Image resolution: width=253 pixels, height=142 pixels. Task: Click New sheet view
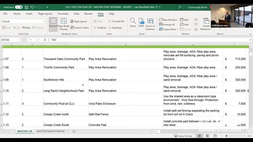(26, 28)
